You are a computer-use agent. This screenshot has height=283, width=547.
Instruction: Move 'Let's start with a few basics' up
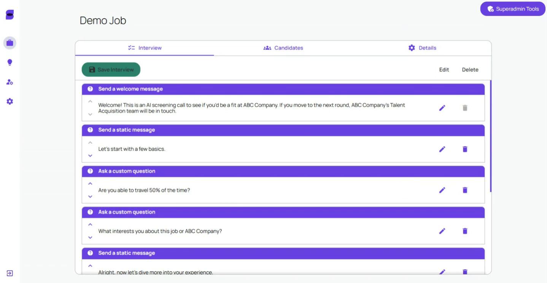(x=90, y=143)
